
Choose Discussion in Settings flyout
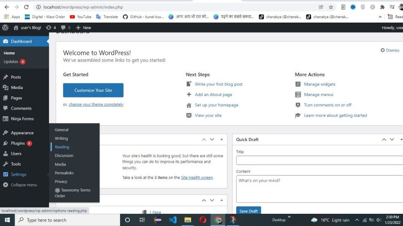point(64,155)
